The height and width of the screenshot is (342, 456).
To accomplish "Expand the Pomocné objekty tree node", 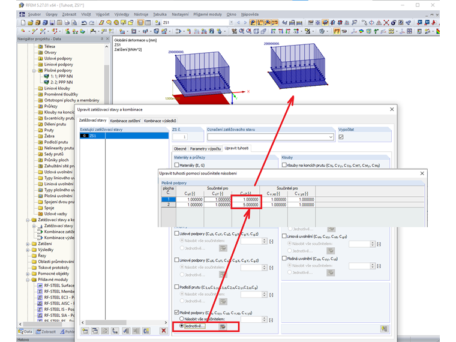I will point(28,274).
